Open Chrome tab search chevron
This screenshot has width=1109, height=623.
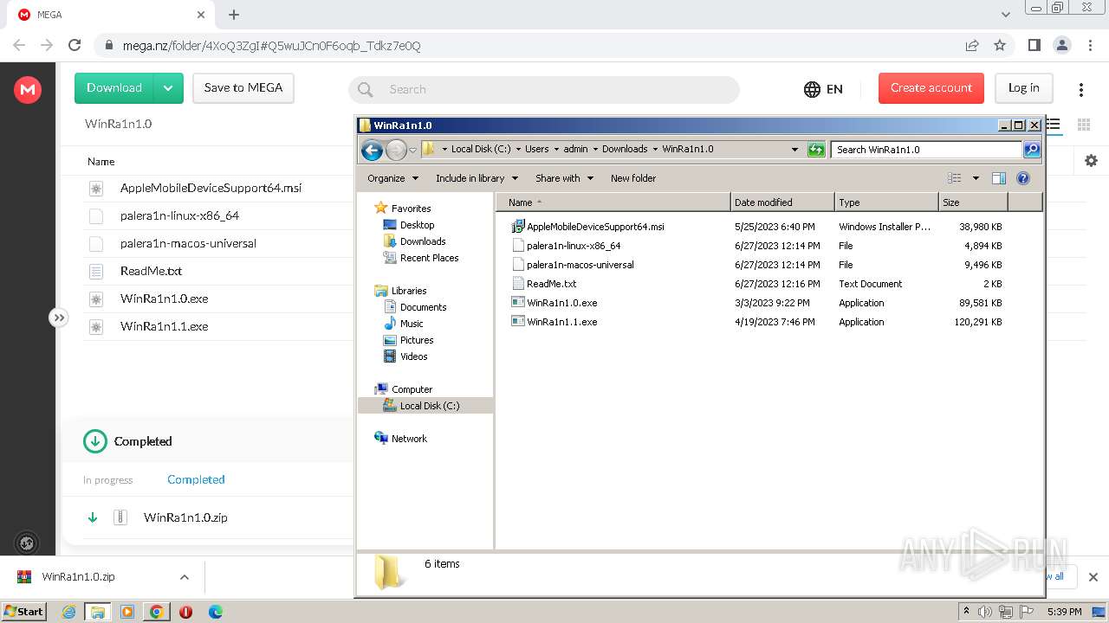(1005, 15)
